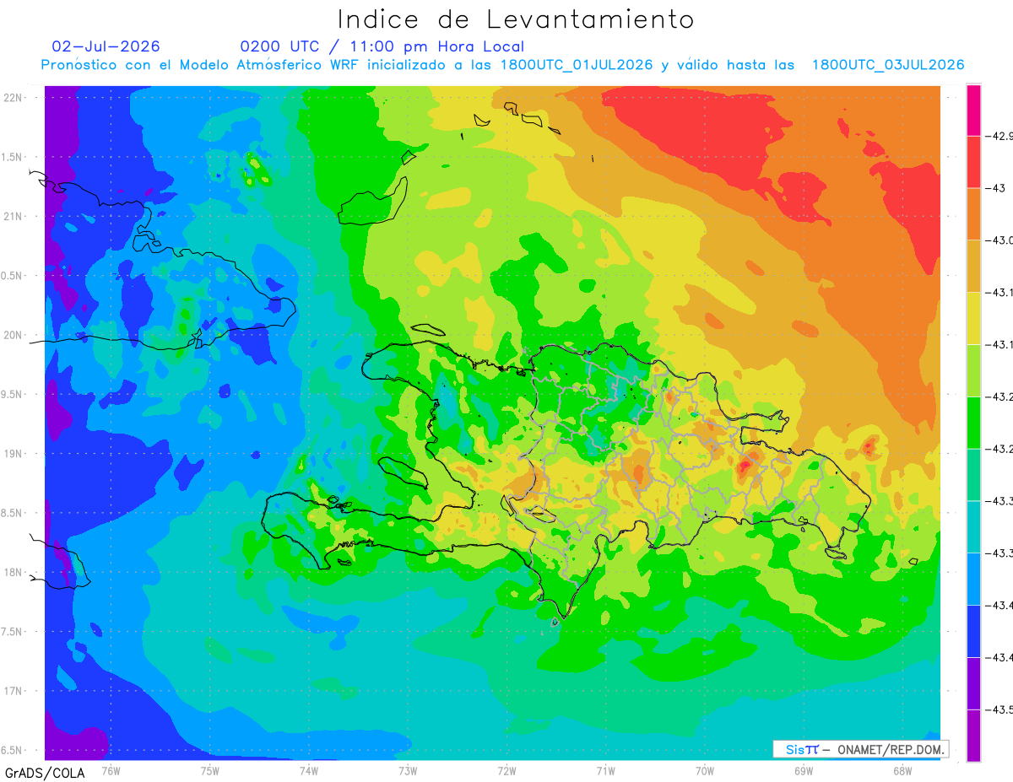Pick the magenta swatch on the color scale
This screenshot has width=1013, height=782.
tap(973, 111)
